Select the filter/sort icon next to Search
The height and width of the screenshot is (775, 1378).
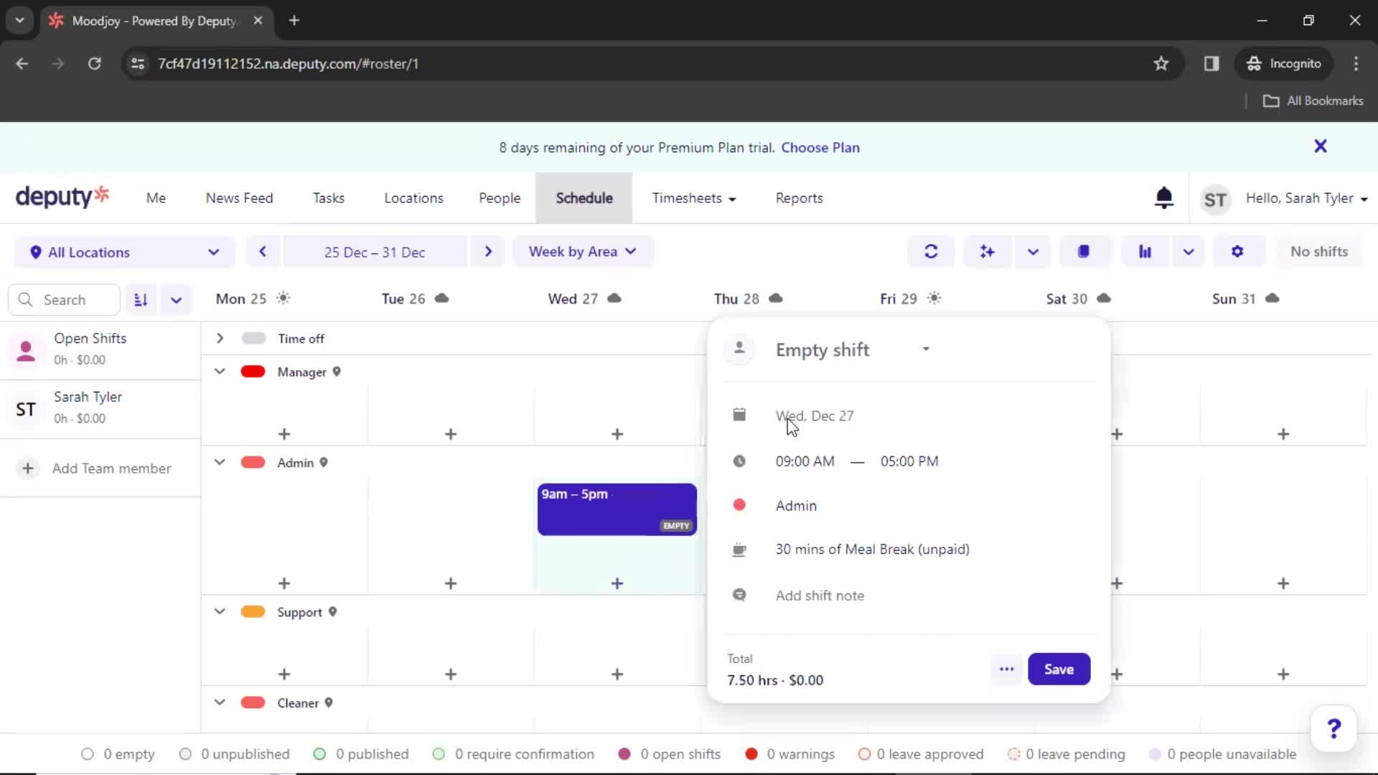click(140, 299)
